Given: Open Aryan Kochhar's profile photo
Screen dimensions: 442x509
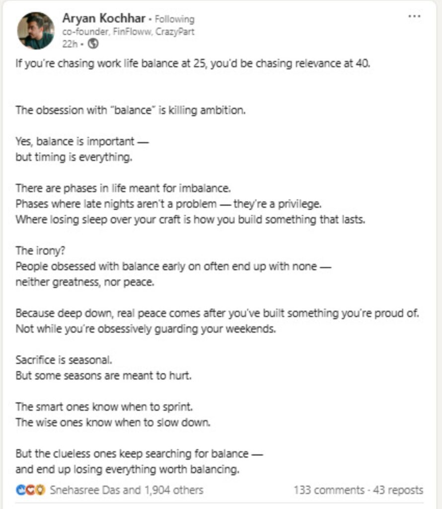Looking at the screenshot, I should pyautogui.click(x=36, y=30).
